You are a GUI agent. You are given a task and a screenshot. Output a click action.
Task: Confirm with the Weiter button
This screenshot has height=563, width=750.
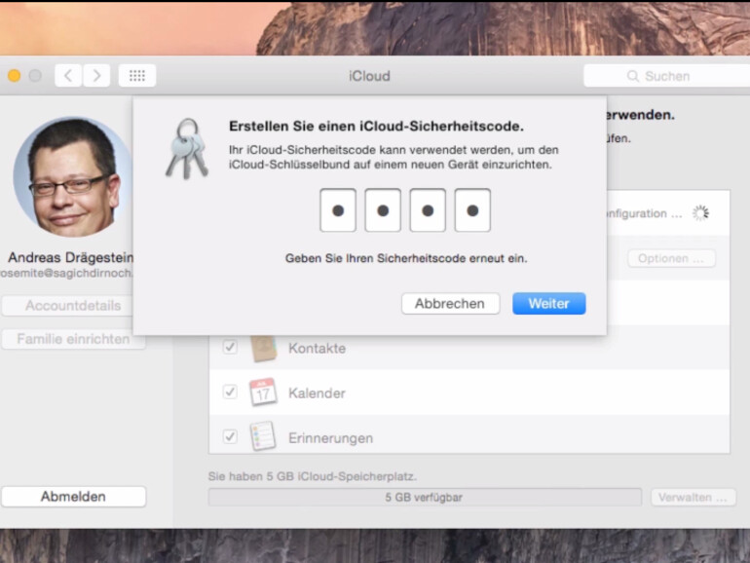(x=549, y=304)
